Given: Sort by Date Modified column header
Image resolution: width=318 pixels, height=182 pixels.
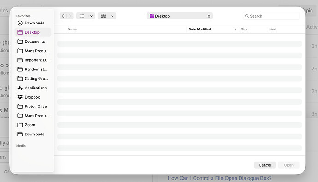Looking at the screenshot, I should pos(200,29).
